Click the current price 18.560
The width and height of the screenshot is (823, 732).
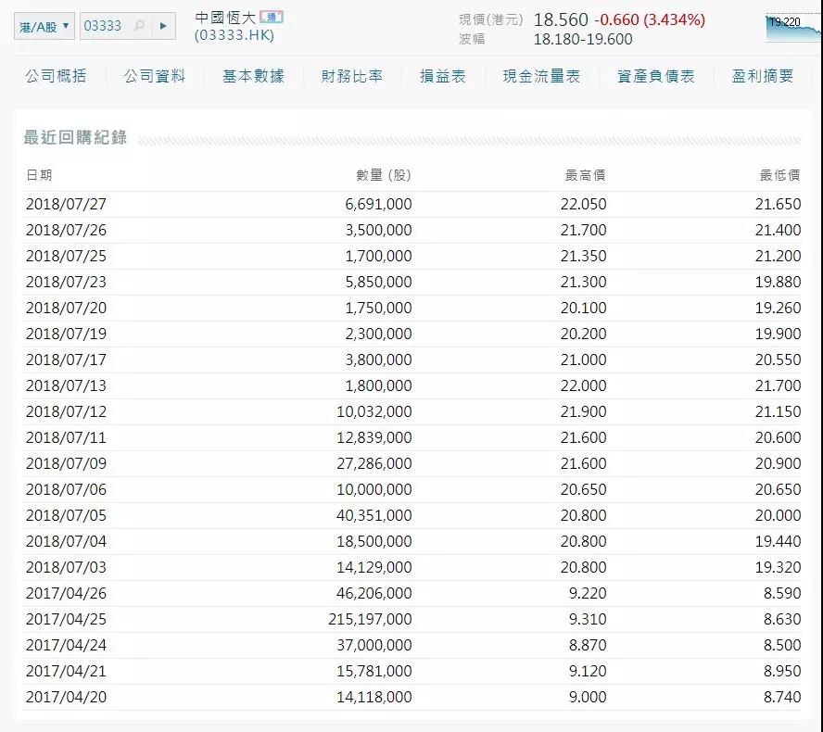[561, 20]
